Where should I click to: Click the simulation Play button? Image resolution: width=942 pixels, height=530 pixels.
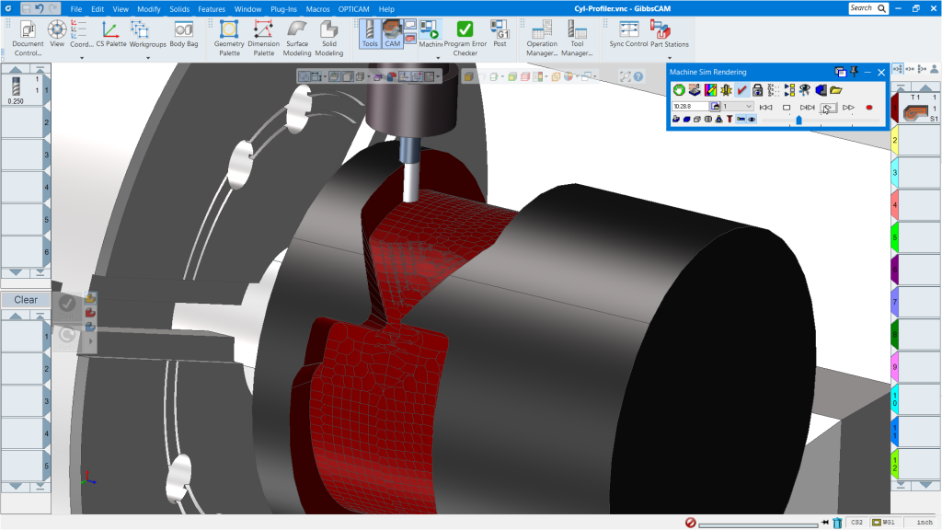828,108
